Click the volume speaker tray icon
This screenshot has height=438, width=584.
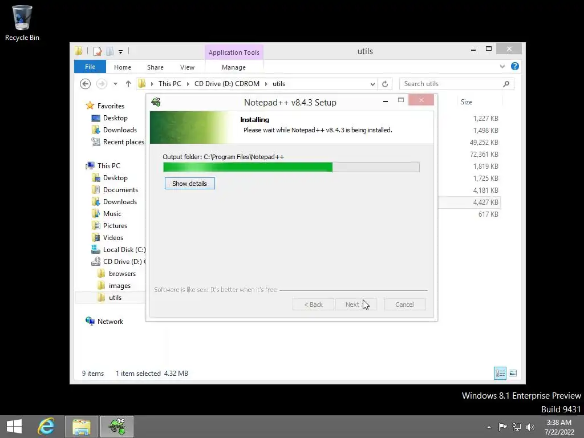(530, 427)
